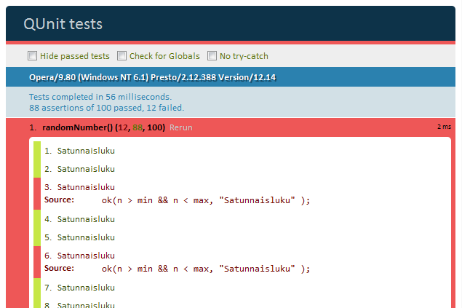Open the QUnit tests header link
Screen dimensions: 462x308
pyautogui.click(x=63, y=24)
